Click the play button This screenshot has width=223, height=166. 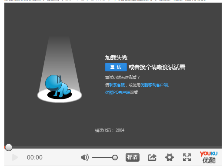coord(15,157)
